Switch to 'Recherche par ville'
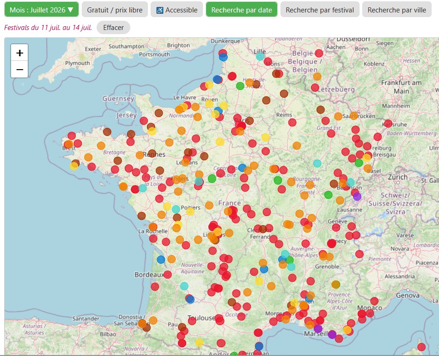The image size is (439, 356). [397, 10]
